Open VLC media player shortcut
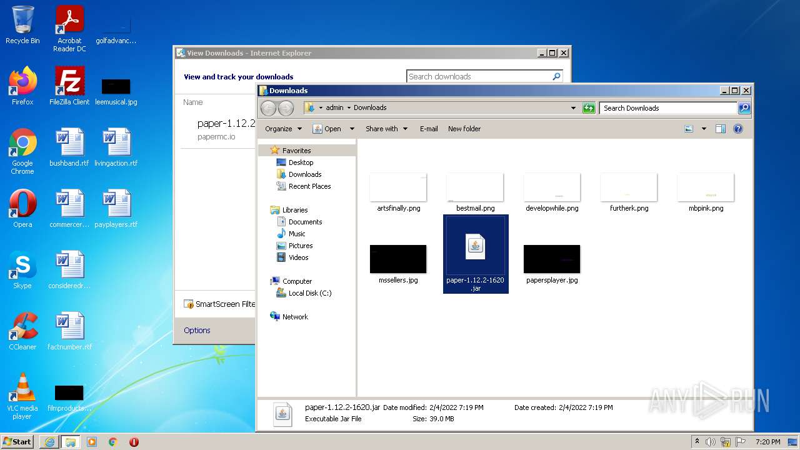Image resolution: width=800 pixels, height=450 pixels. 22,396
